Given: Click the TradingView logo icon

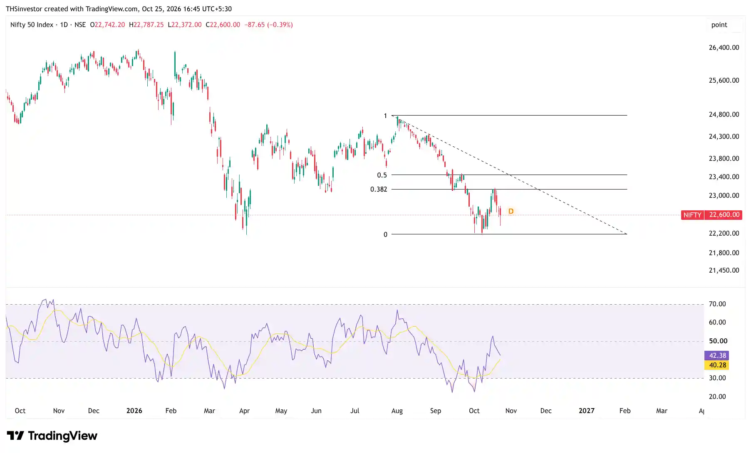Looking at the screenshot, I should point(15,436).
